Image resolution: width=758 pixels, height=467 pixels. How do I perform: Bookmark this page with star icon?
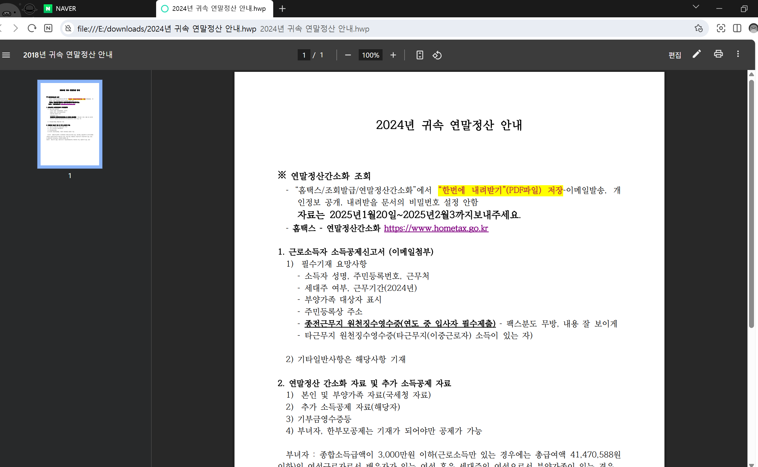pyautogui.click(x=698, y=28)
